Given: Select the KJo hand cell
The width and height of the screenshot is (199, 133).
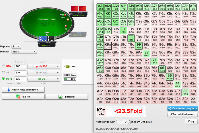Looking at the screenshot, I should tap(108, 30).
